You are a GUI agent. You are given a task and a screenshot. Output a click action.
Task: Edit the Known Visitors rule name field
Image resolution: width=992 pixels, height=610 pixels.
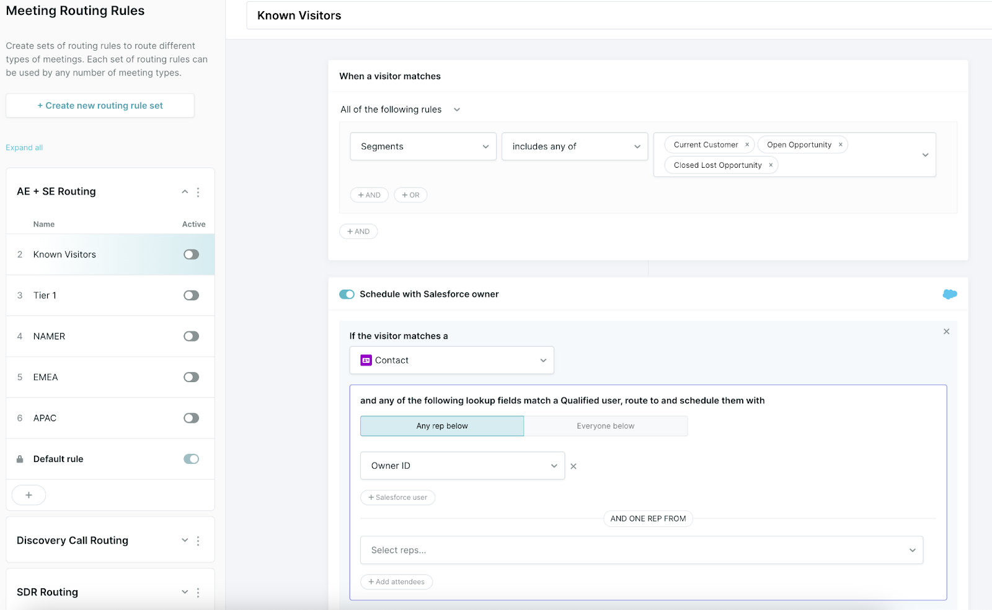pyautogui.click(x=619, y=15)
